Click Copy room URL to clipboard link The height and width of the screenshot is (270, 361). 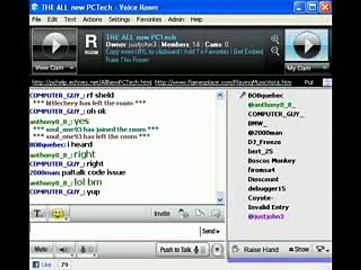click(143, 52)
